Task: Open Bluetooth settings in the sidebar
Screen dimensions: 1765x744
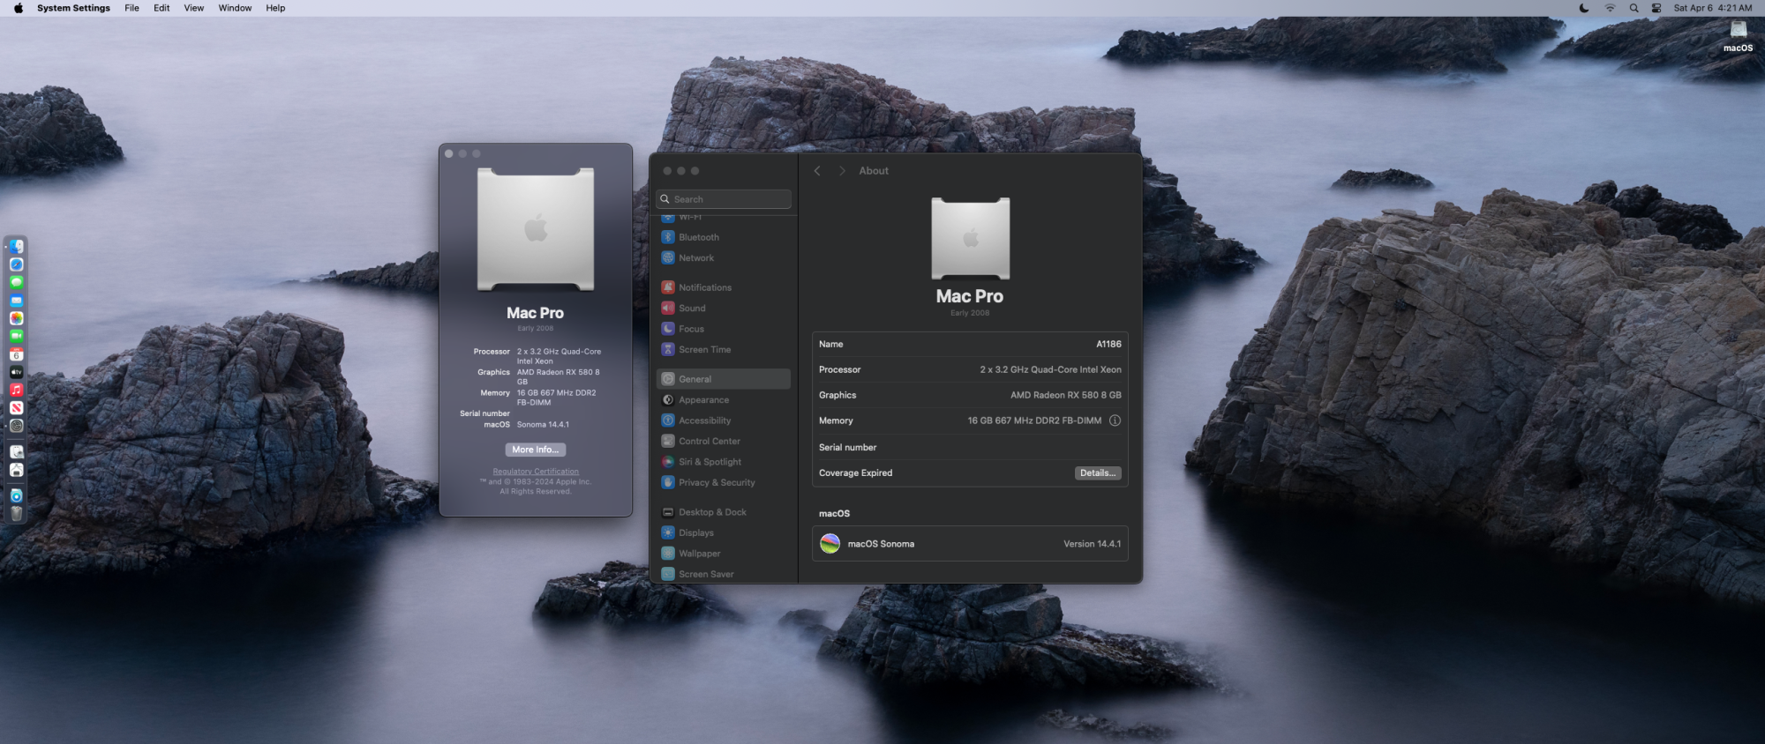Action: (x=698, y=237)
